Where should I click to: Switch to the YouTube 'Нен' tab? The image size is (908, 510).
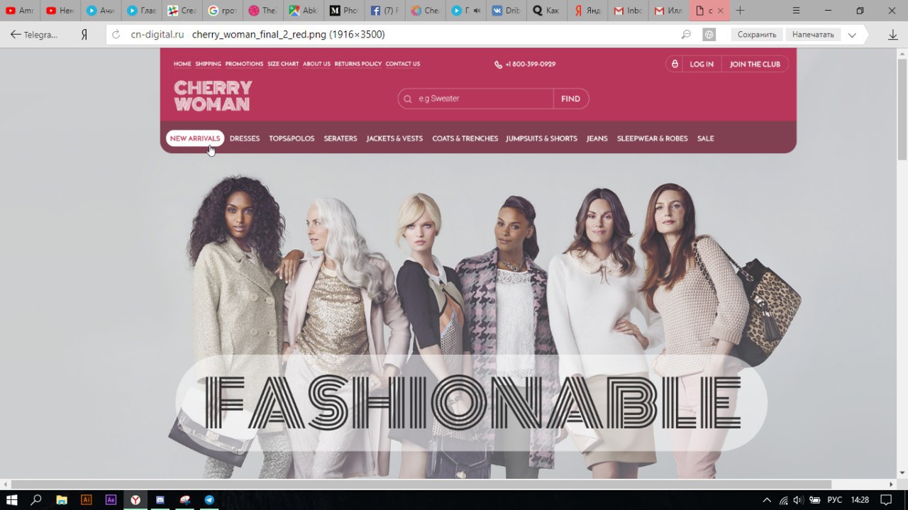click(x=60, y=11)
